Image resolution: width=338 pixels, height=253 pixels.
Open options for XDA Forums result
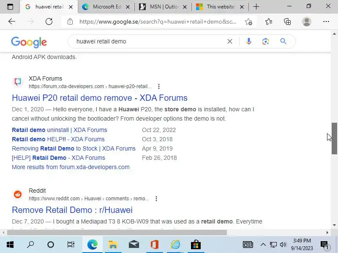[159, 86]
